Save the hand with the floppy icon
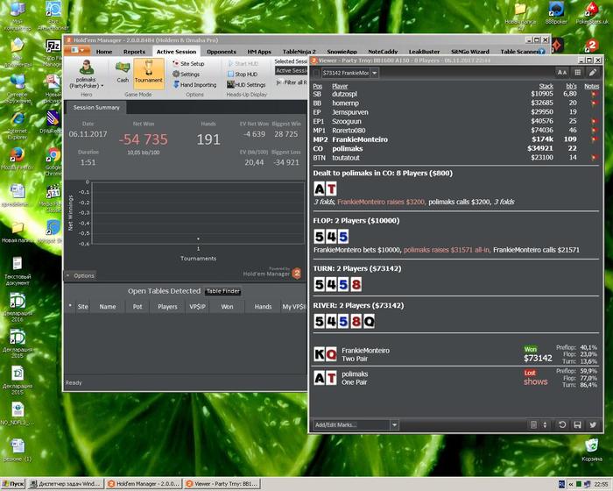 [577, 425]
